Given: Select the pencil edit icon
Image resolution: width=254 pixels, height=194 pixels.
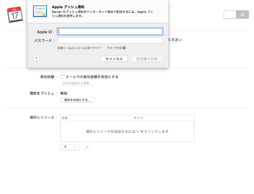Looking at the screenshot, I should click(x=87, y=147).
